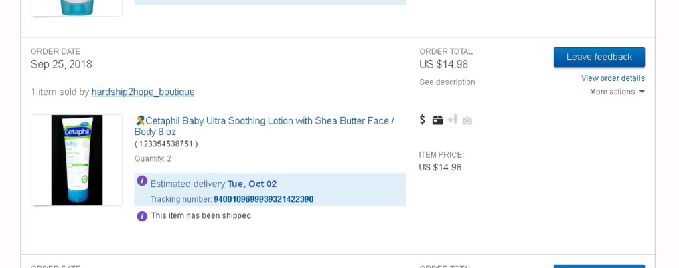Click info icon next to 'This item has been shipped'
Viewport: 679px width, 268px height.
pyautogui.click(x=142, y=216)
